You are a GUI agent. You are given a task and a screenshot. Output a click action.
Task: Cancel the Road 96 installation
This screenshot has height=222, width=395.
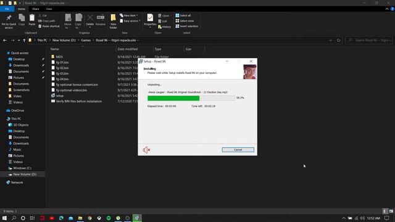click(x=238, y=150)
